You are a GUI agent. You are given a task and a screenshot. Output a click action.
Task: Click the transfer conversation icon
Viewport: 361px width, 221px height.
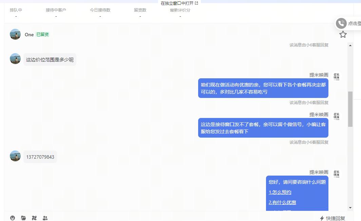[x=34, y=218]
